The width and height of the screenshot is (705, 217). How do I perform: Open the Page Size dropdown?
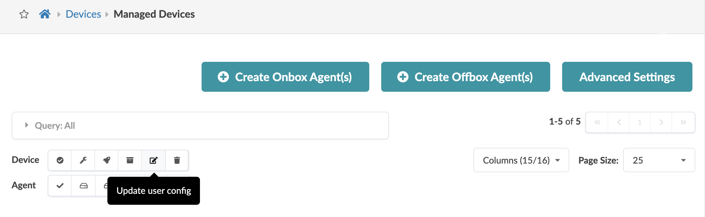(x=659, y=160)
